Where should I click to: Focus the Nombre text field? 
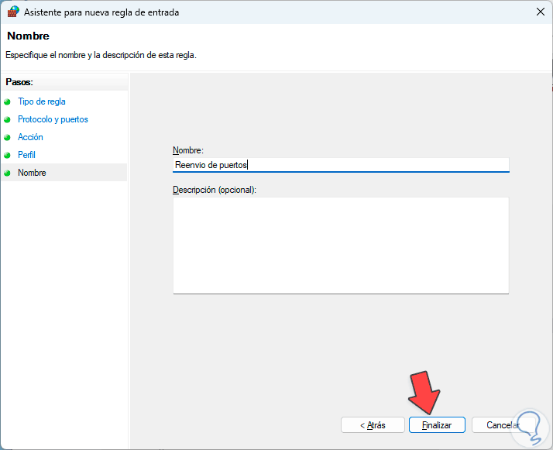[x=341, y=164]
